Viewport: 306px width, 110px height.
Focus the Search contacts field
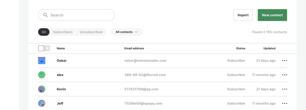(x=76, y=15)
